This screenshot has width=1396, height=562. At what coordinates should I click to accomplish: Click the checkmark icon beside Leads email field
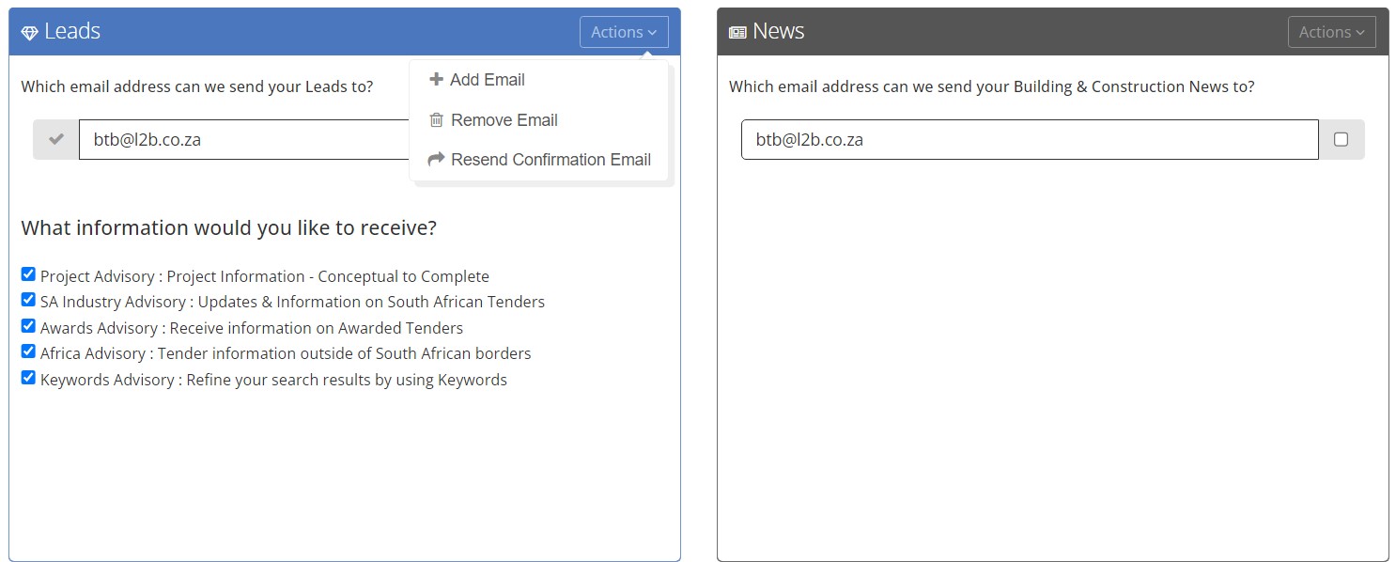[x=56, y=139]
